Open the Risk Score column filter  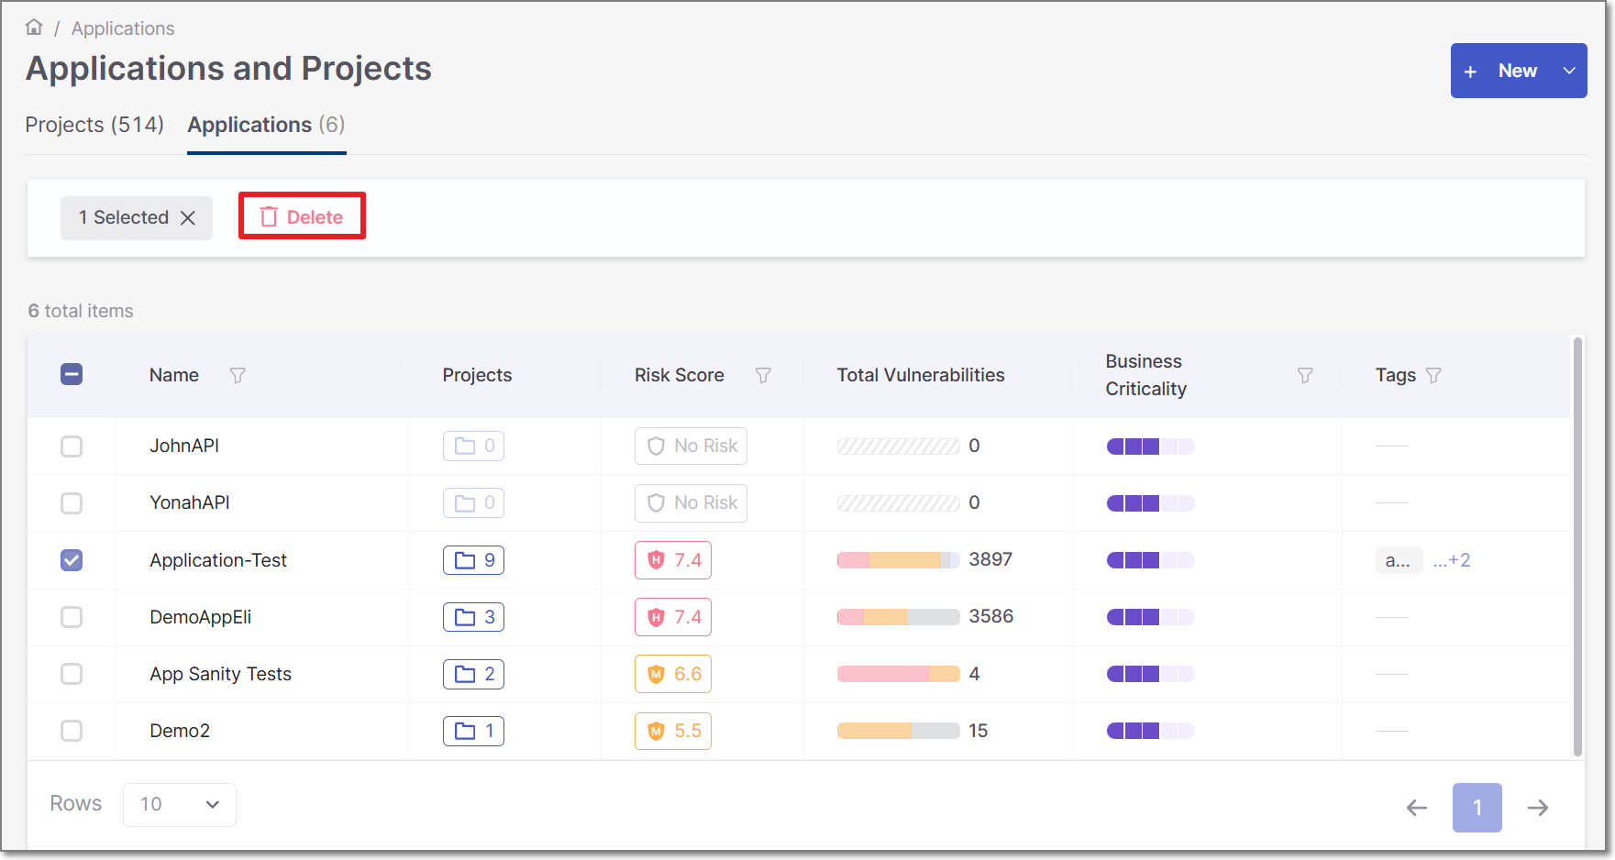pyautogui.click(x=763, y=375)
